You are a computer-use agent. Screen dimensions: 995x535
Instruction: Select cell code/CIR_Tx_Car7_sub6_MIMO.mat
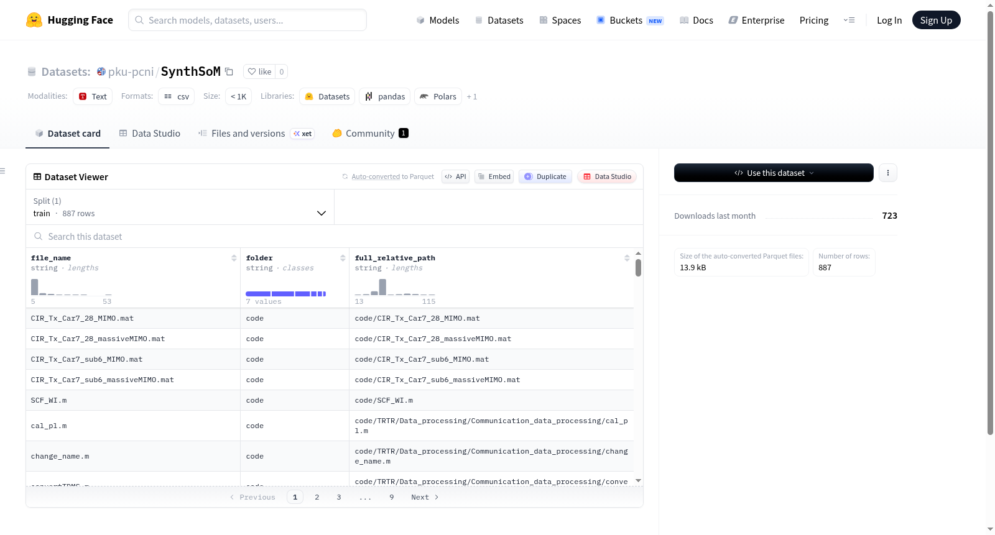tap(491, 359)
